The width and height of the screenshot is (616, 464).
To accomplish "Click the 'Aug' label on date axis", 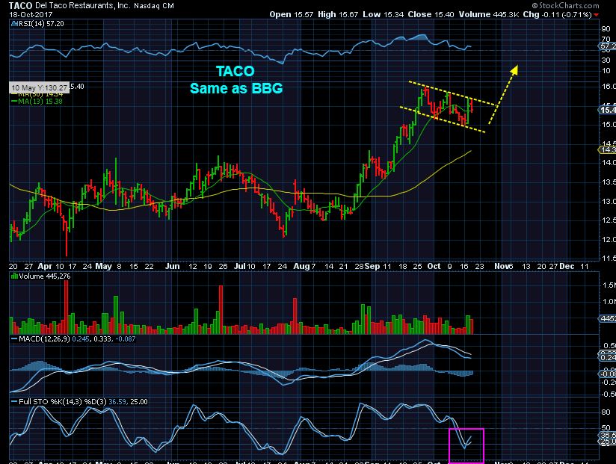I will [302, 266].
